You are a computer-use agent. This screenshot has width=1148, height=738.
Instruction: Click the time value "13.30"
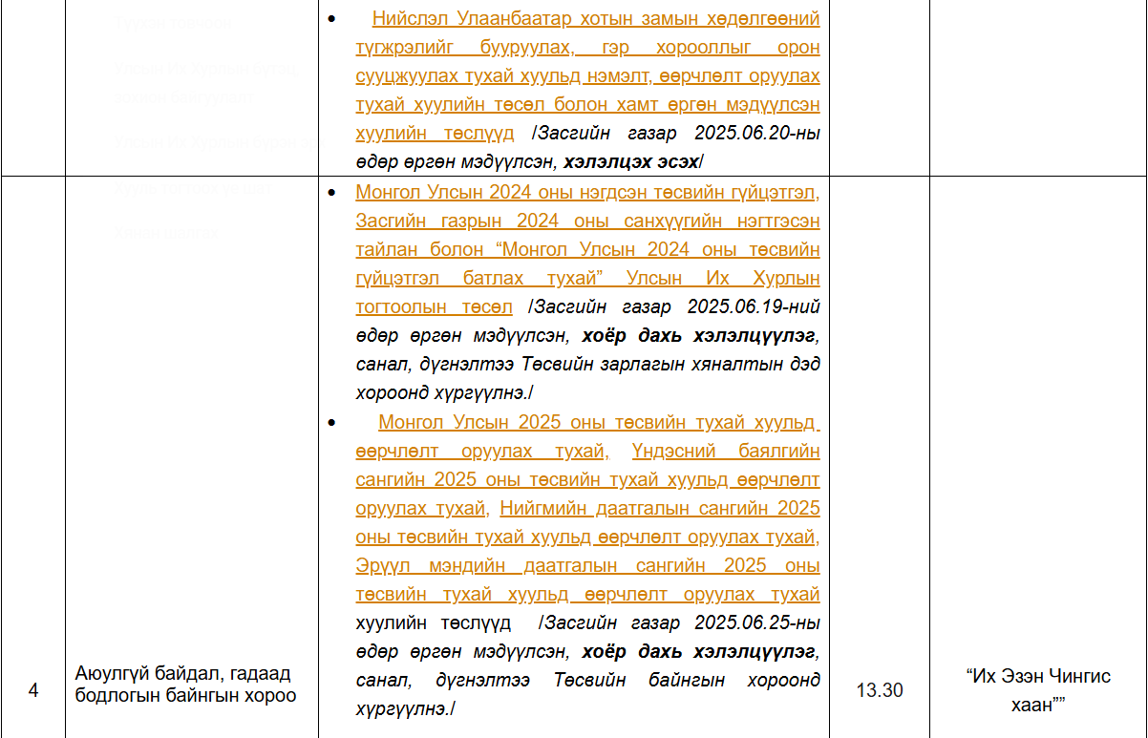pos(880,690)
